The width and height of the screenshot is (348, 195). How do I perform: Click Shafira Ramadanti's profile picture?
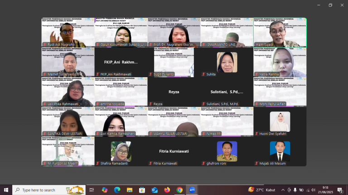pos(121,151)
